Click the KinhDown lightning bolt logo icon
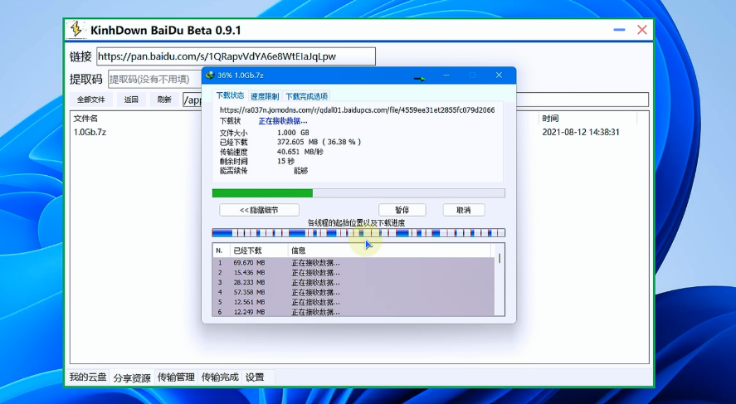The image size is (736, 404). coord(76,30)
